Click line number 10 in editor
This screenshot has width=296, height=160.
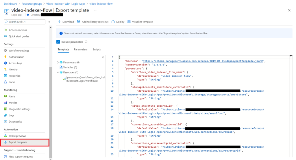(112, 91)
